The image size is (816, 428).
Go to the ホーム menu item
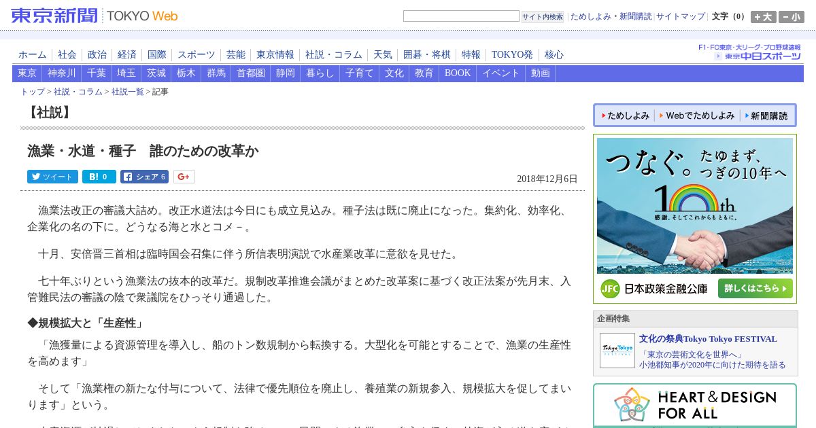(33, 55)
